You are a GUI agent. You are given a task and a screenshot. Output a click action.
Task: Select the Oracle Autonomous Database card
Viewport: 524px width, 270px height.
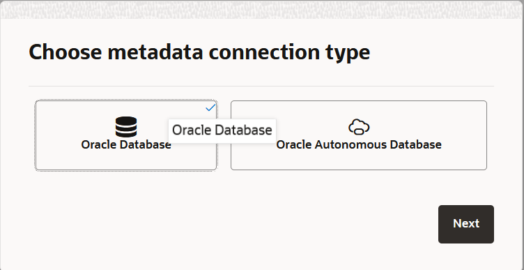coord(359,135)
